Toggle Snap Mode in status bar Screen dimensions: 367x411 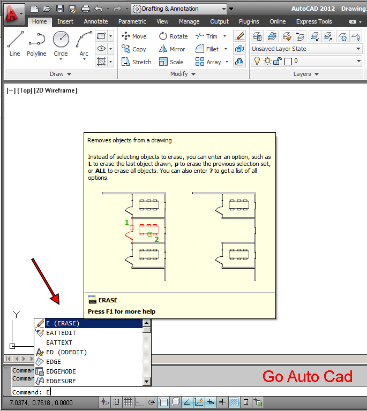point(116,402)
